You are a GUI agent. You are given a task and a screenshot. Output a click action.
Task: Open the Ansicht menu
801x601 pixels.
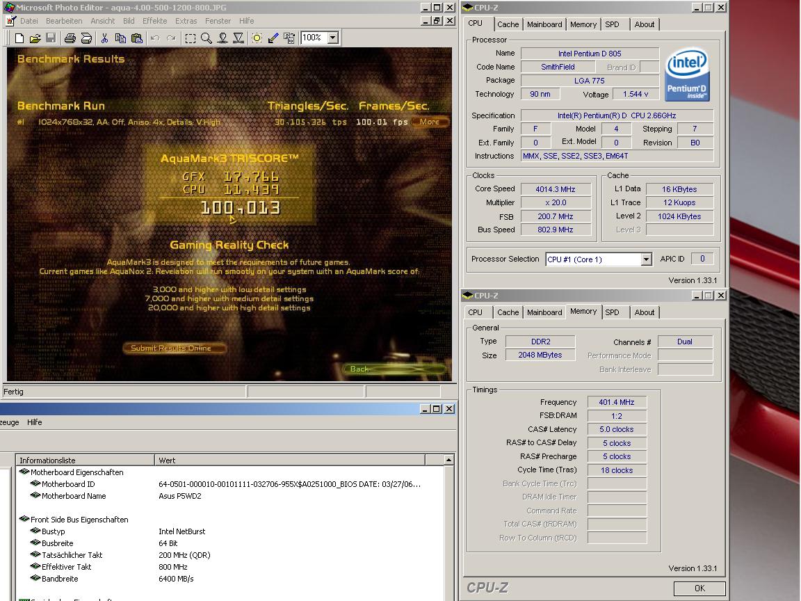click(x=103, y=21)
